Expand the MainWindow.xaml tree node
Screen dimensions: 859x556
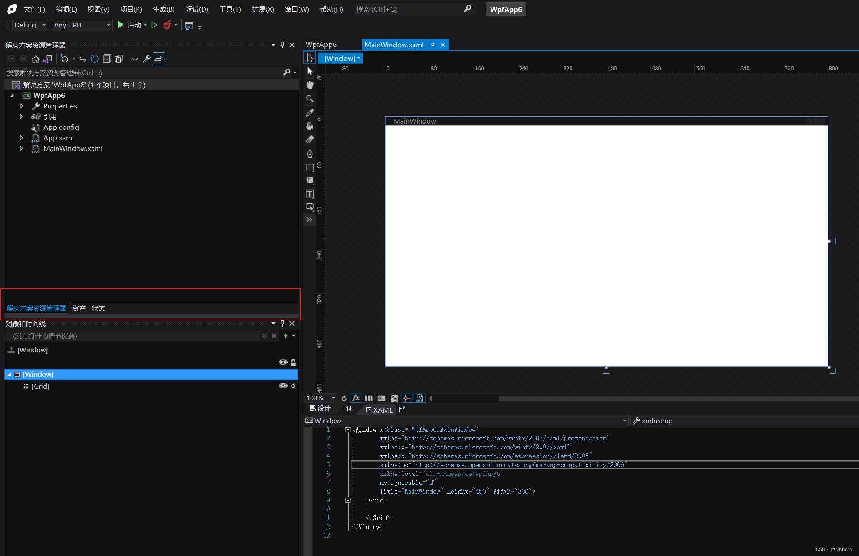pos(21,149)
